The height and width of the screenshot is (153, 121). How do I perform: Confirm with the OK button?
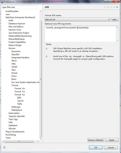coord(96,148)
